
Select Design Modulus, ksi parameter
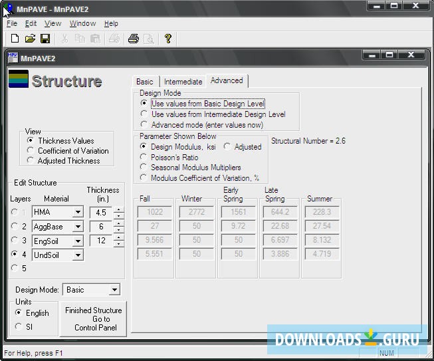[x=177, y=146]
